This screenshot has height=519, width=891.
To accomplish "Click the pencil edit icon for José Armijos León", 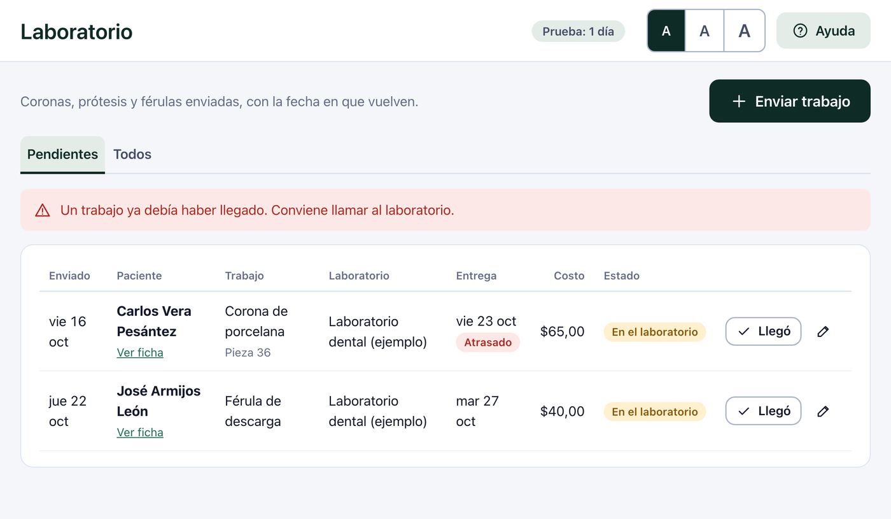I will point(823,411).
